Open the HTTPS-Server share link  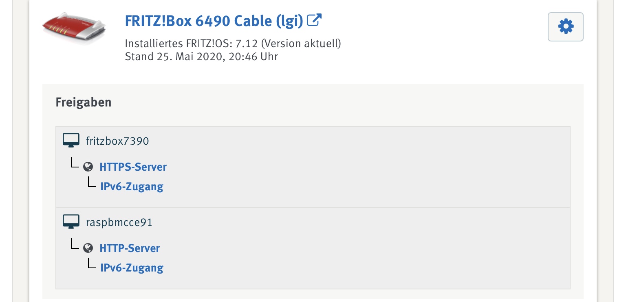pyautogui.click(x=133, y=167)
